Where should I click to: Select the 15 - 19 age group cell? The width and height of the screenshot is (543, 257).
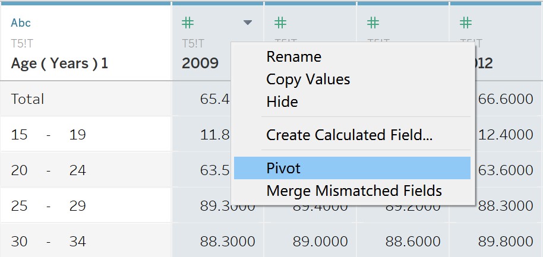(48, 135)
